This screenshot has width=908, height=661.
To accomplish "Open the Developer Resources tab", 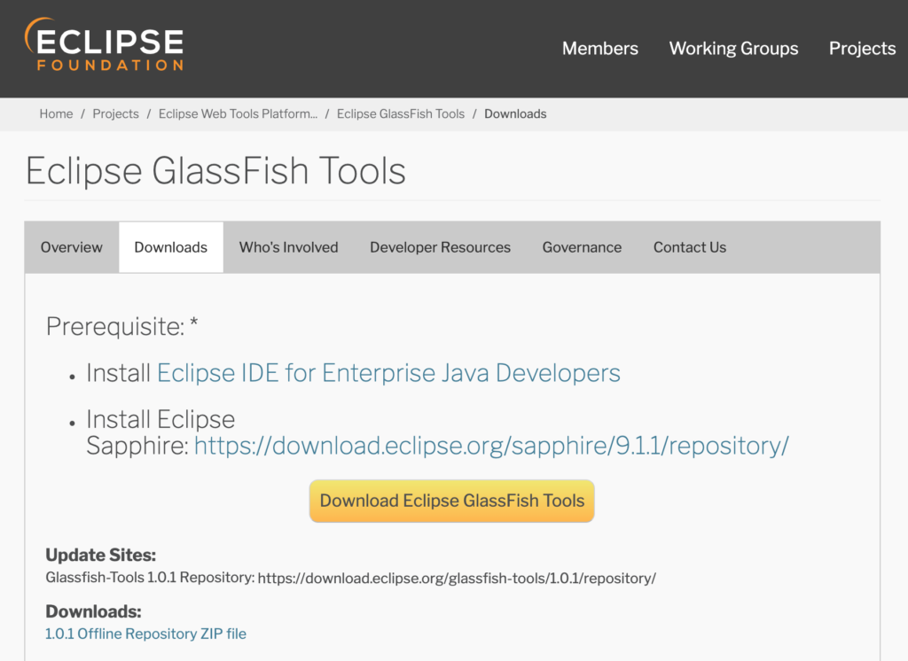I will click(x=440, y=247).
